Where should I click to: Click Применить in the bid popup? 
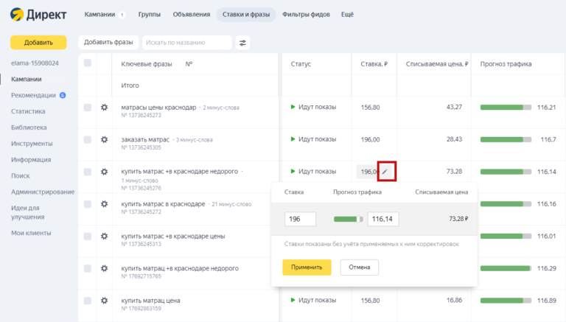307,267
